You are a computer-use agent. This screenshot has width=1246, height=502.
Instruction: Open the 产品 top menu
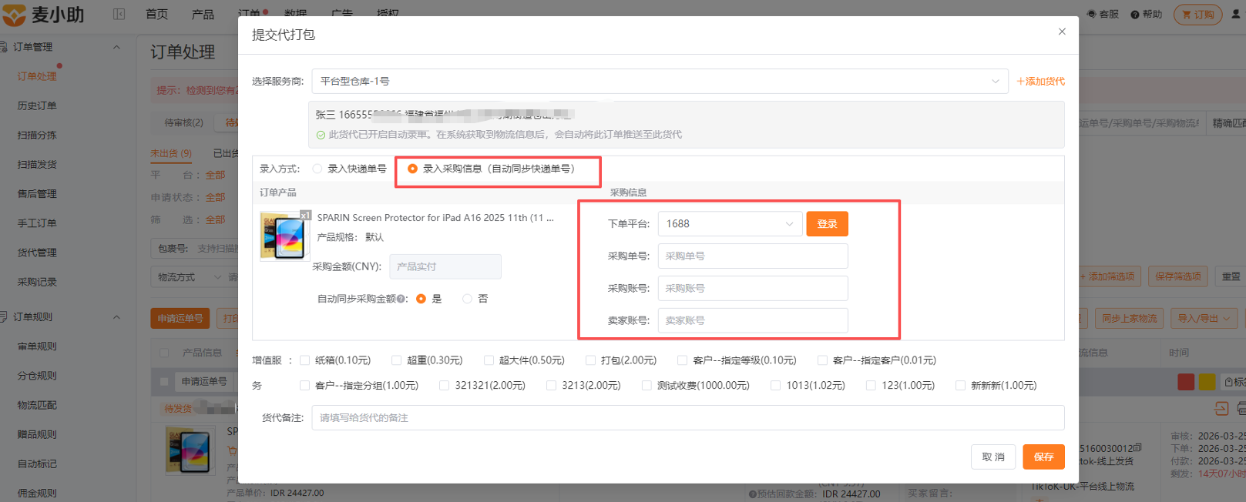pos(203,14)
